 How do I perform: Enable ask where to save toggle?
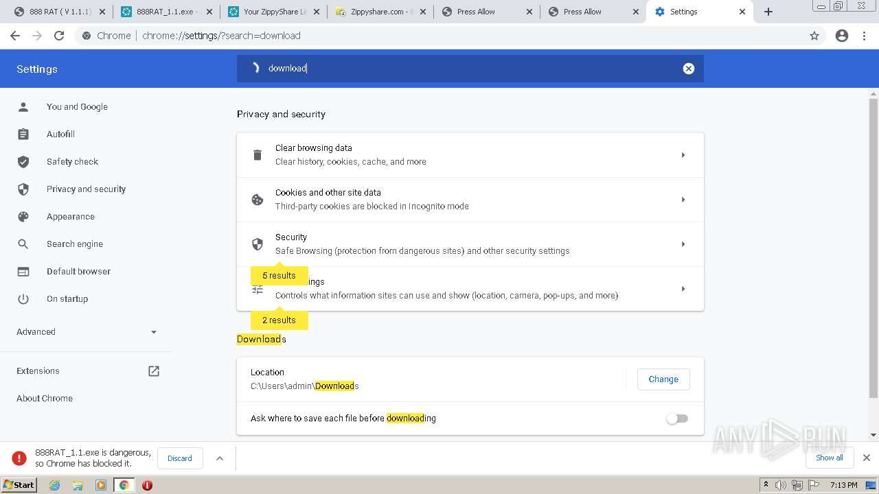(x=677, y=419)
